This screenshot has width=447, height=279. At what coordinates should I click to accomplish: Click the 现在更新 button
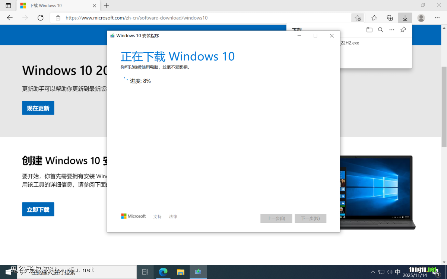coord(38,108)
